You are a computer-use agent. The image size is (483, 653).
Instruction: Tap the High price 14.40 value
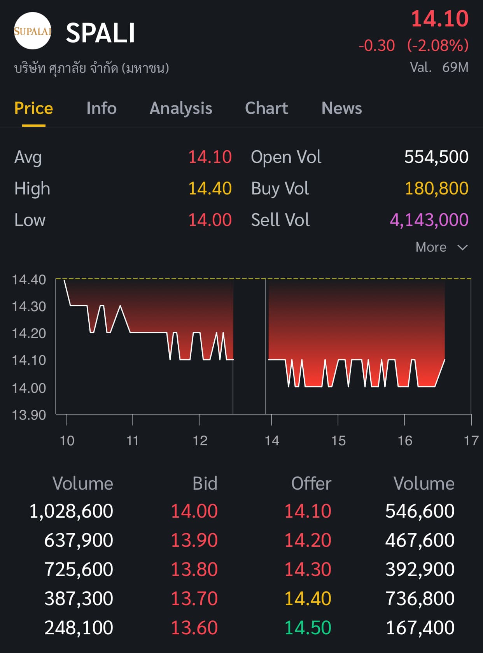pyautogui.click(x=210, y=189)
